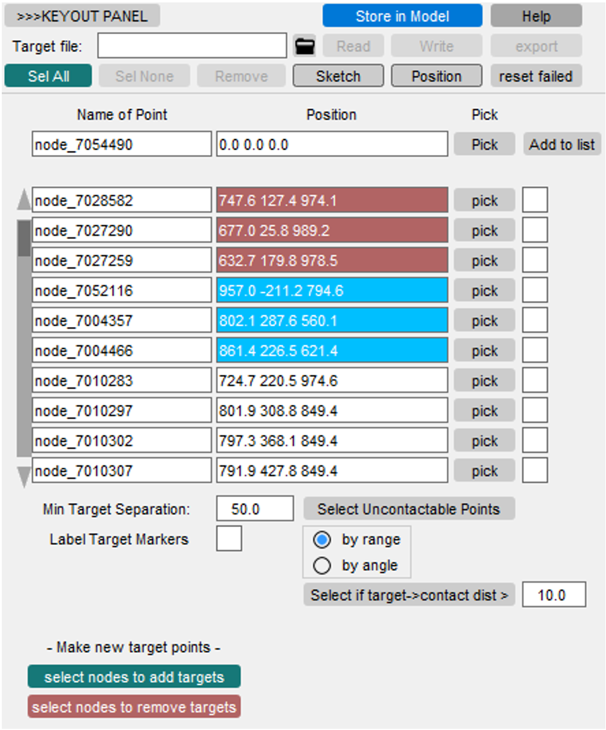
Task: Click the blue position field '802.1 287.6 560.1'
Action: click(x=332, y=320)
